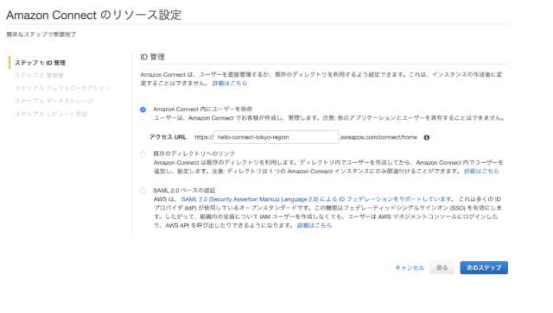Open '詳細はこちら' link under existing directory option
The image size is (553, 313).
[x=481, y=171]
